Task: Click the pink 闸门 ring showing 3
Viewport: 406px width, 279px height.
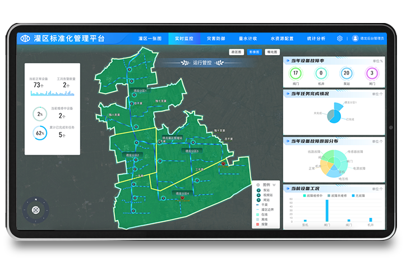Action: tap(371, 73)
